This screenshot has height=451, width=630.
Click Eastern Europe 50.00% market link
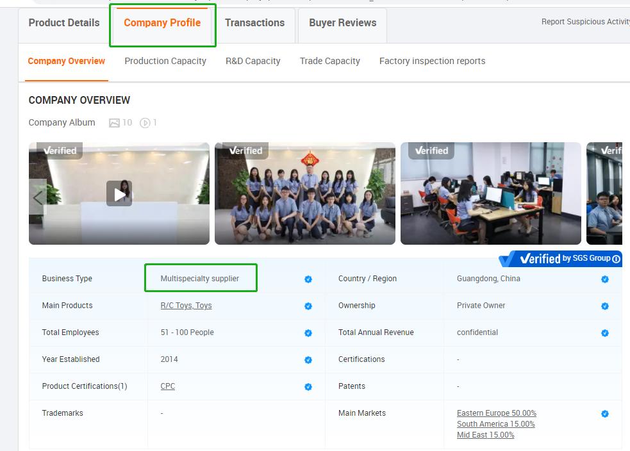tap(496, 413)
